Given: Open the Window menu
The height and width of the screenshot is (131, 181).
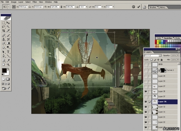Looking at the screenshot, I should [48, 2].
